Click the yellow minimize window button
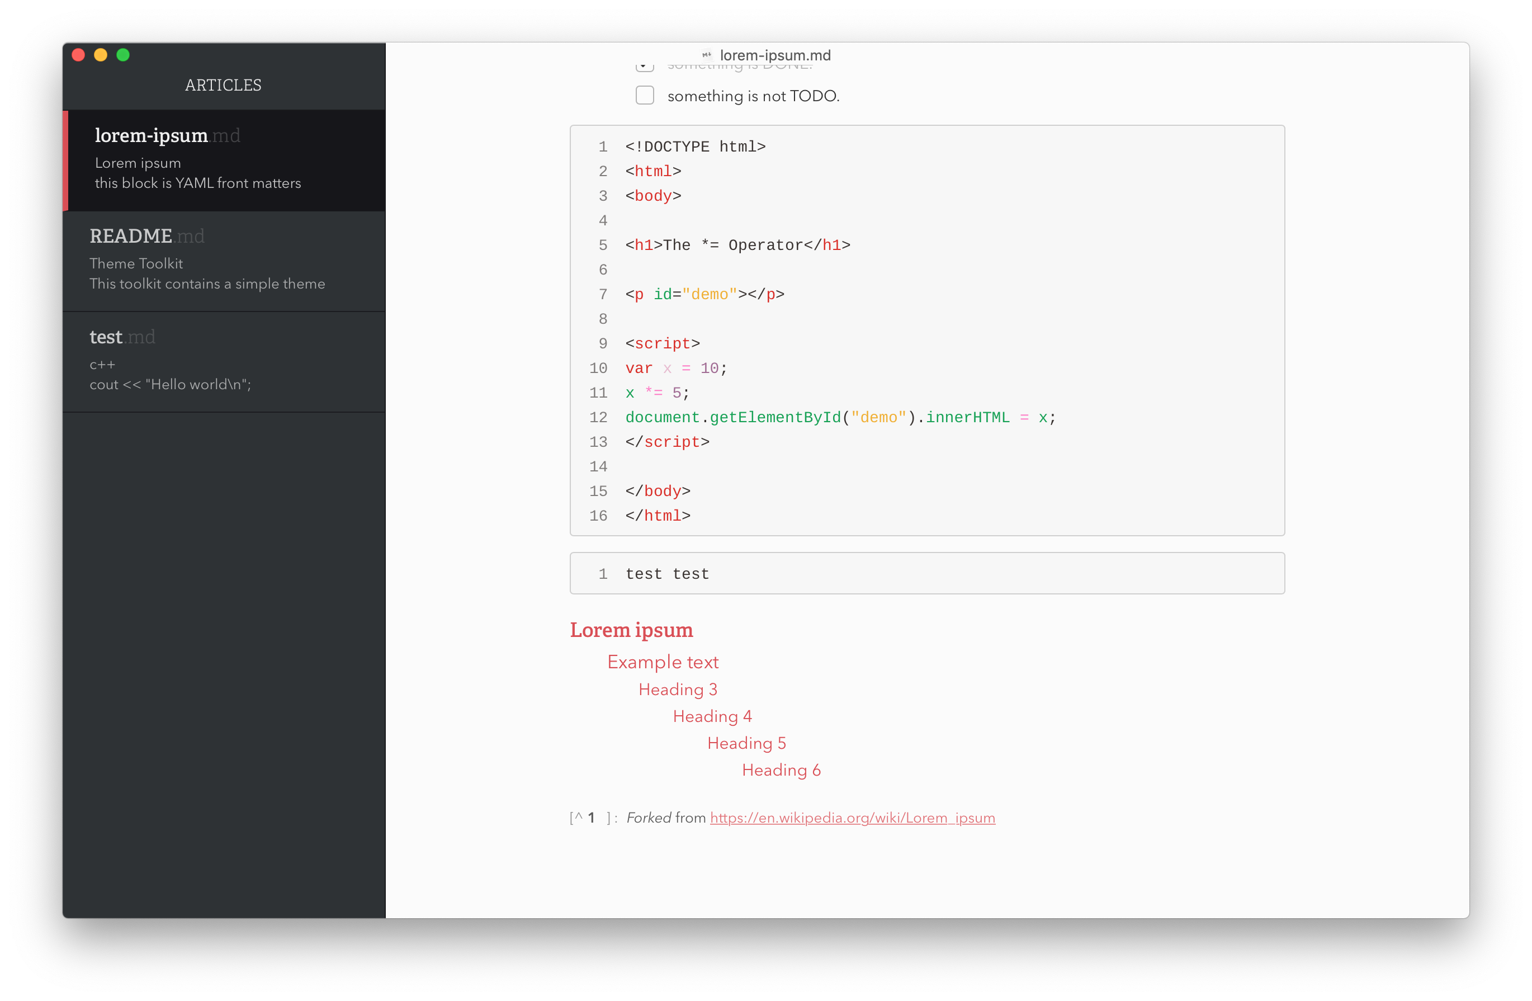This screenshot has height=1001, width=1532. click(x=101, y=55)
